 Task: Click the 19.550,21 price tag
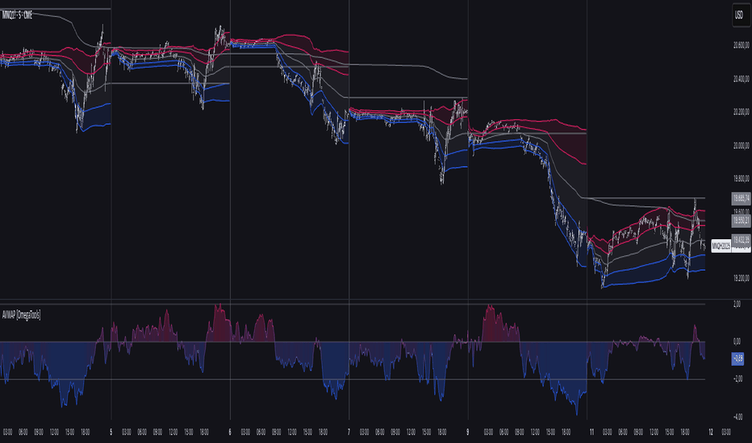741,221
